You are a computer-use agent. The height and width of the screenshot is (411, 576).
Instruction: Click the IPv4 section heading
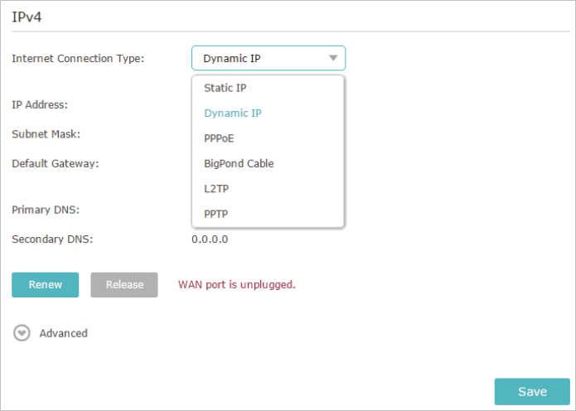point(27,17)
